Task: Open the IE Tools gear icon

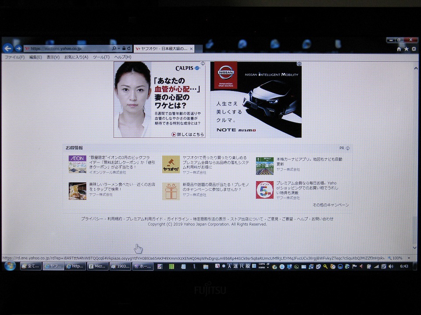Action: point(414,49)
